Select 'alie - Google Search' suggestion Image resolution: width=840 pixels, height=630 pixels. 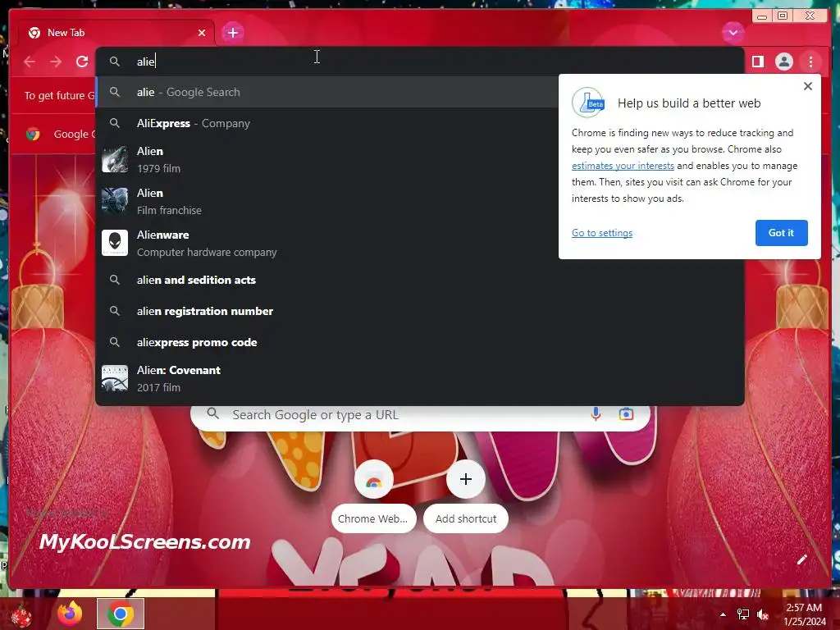pos(327,92)
